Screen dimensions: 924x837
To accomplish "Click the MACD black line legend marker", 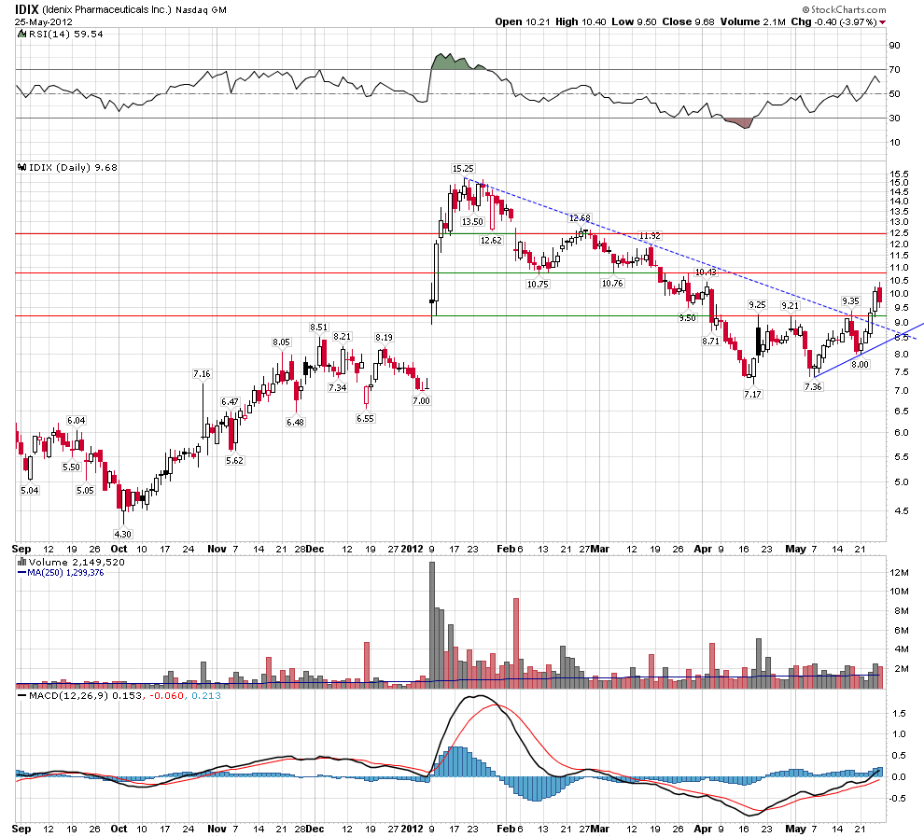I will tap(21, 694).
